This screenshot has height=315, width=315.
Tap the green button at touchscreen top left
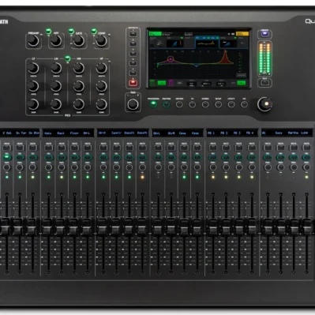[155, 33]
